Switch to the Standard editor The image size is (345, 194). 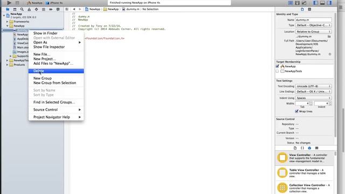[291, 3]
